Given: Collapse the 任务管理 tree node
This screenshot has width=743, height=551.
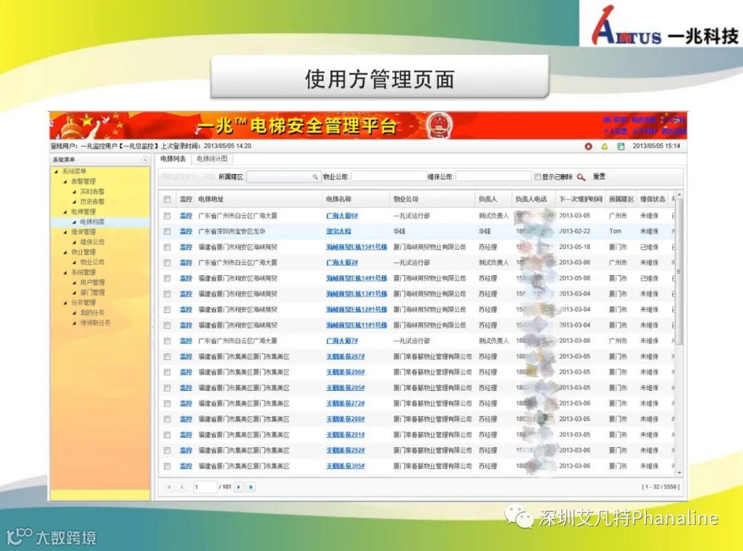Looking at the screenshot, I should (65, 303).
